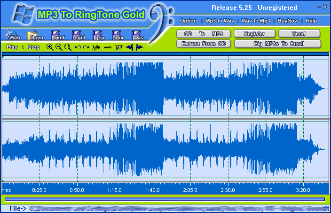The height and width of the screenshot is (213, 331).
Task: Click the Register button
Action: (254, 33)
